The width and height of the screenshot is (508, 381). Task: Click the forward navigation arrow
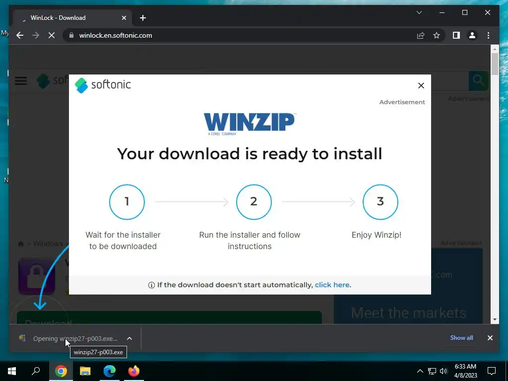[x=36, y=35]
